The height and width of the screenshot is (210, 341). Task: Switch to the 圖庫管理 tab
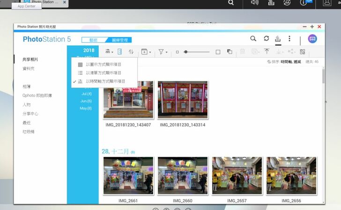[118, 40]
